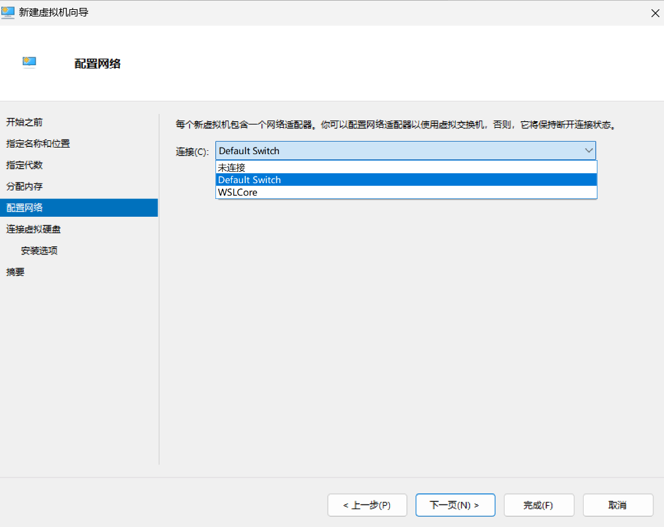Click the 配置网络 page heading

click(97, 63)
